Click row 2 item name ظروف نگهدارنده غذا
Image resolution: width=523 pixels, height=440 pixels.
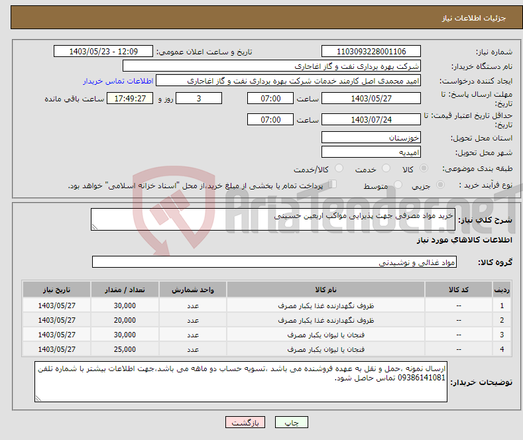click(326, 320)
